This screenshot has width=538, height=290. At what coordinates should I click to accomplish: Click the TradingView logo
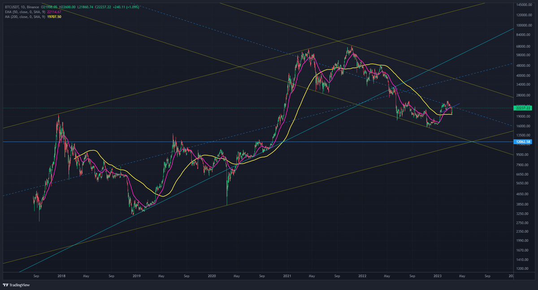pyautogui.click(x=15, y=285)
